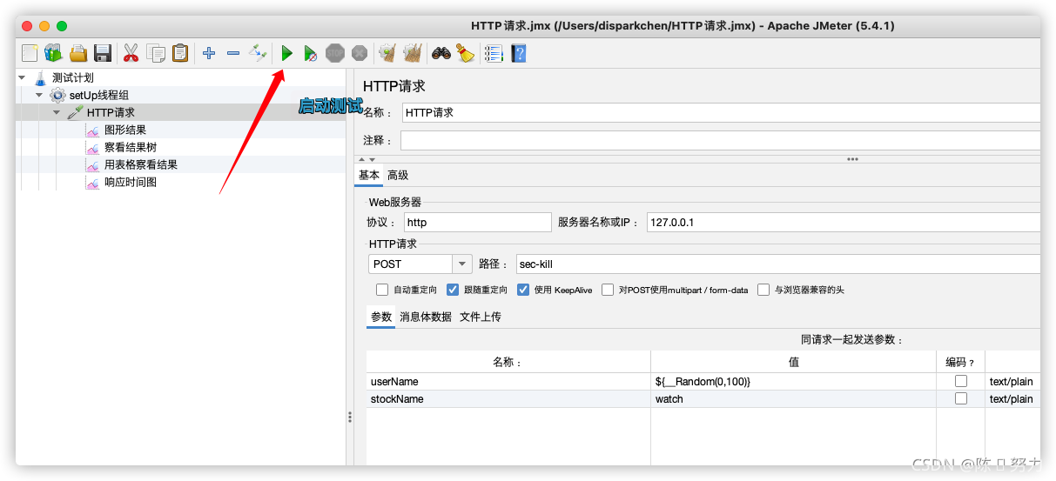Click the empty 注释 field
The width and height of the screenshot is (1056, 481).
(721, 140)
